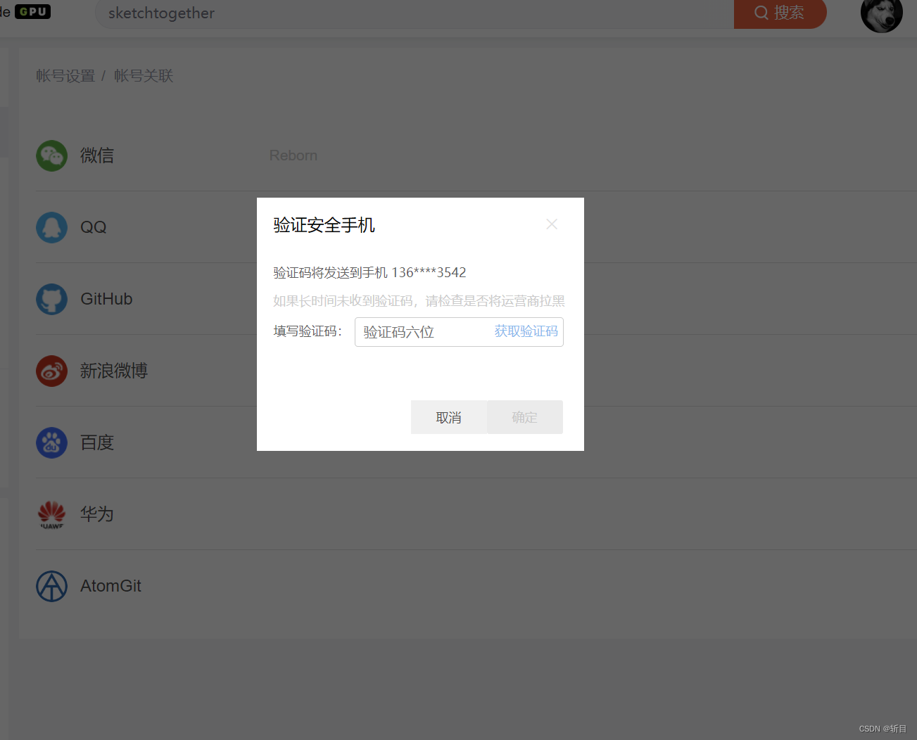Click the Reborn linked WeChat account name
The height and width of the screenshot is (740, 917).
(x=293, y=155)
